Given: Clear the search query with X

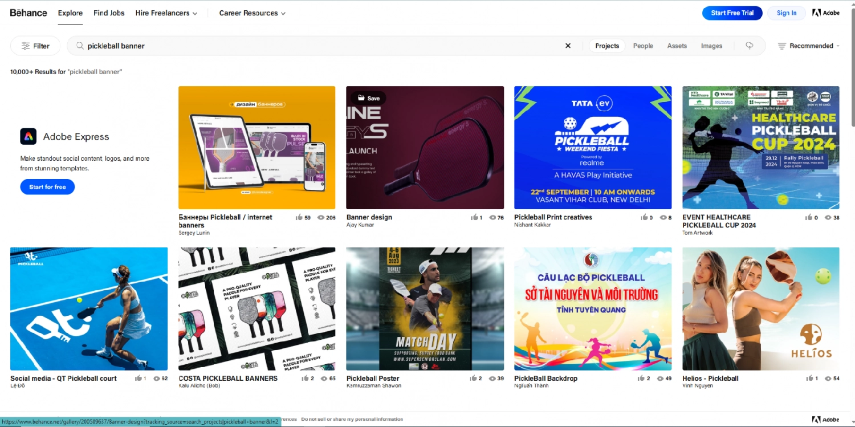Looking at the screenshot, I should (x=568, y=46).
